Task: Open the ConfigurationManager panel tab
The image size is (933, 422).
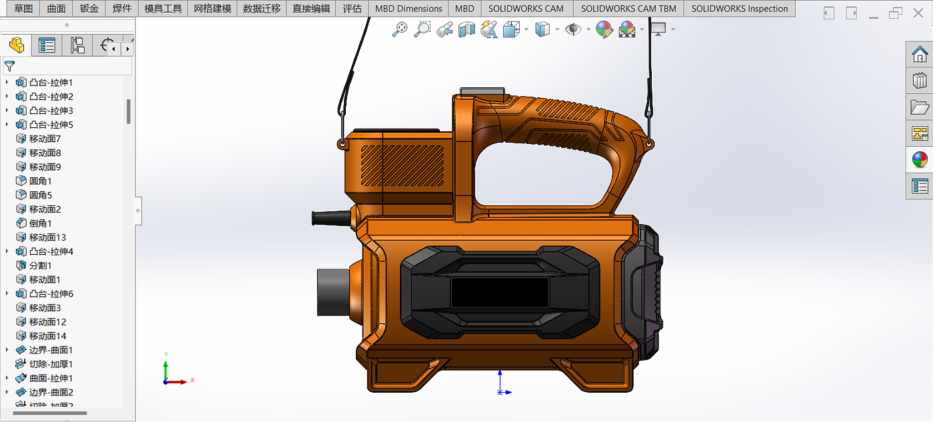Action: click(x=77, y=45)
